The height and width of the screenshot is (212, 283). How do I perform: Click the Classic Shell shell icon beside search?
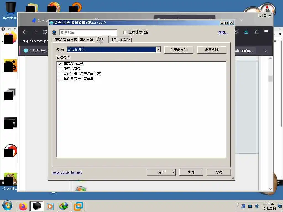54,33
